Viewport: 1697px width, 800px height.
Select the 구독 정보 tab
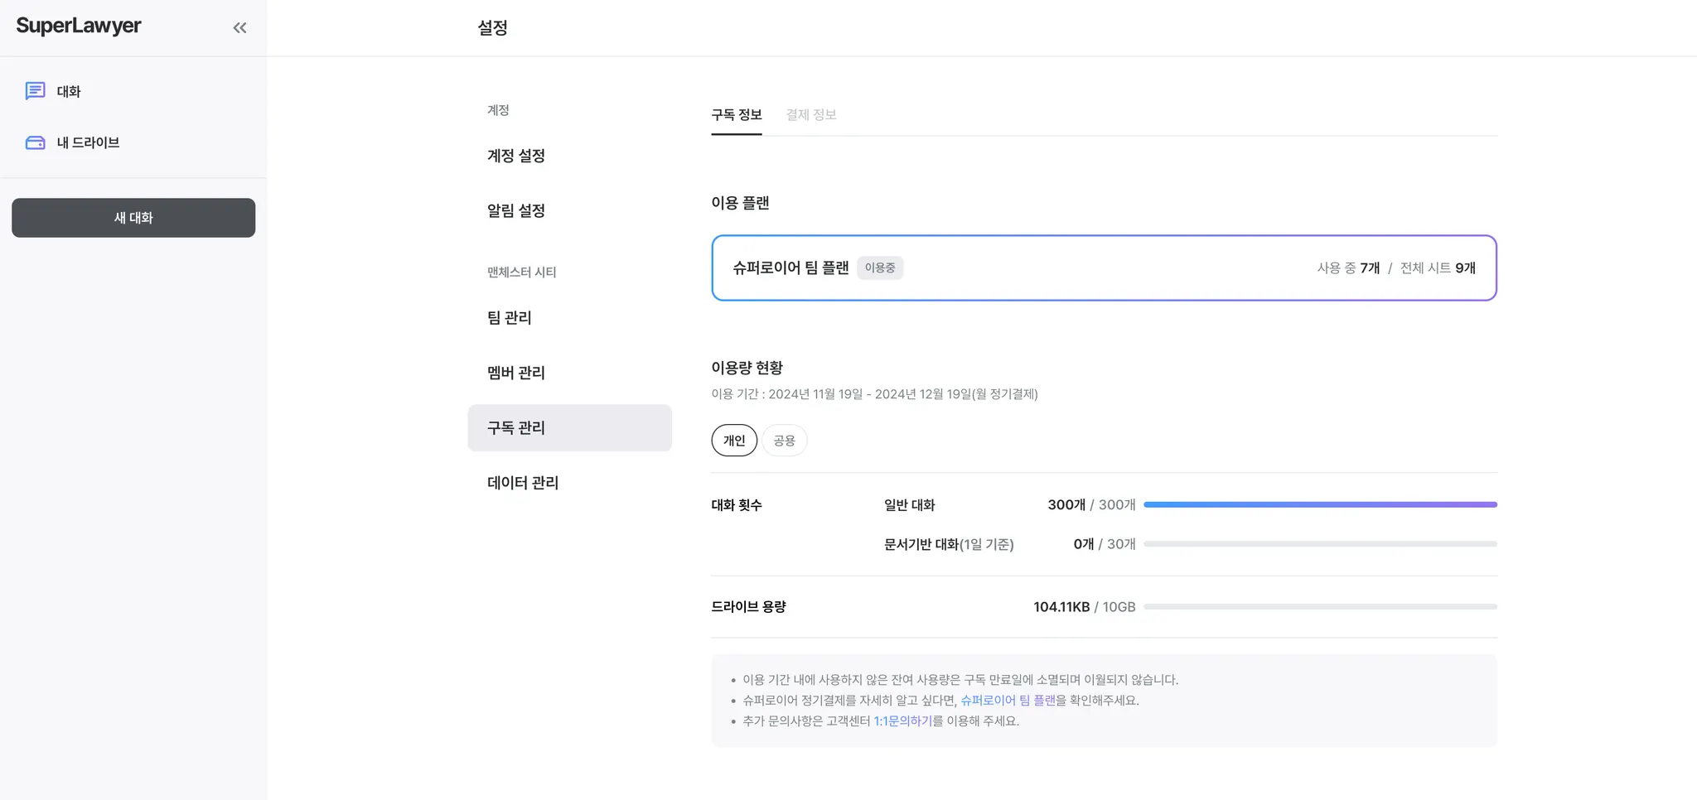point(736,114)
